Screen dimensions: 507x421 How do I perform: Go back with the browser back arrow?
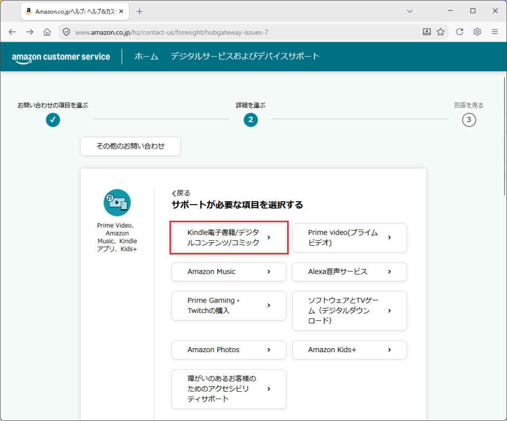(x=12, y=32)
